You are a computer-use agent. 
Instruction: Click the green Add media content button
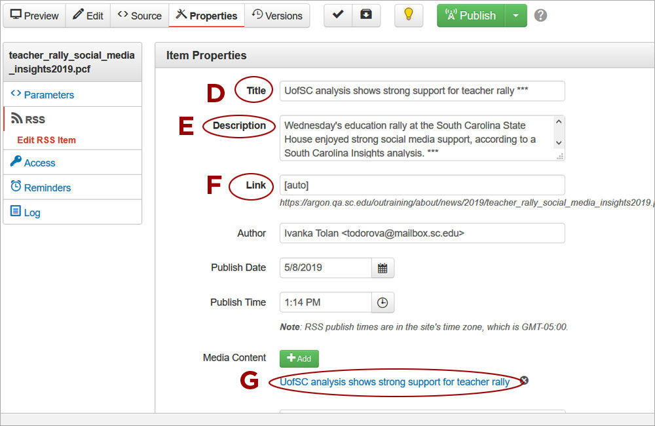click(x=299, y=358)
